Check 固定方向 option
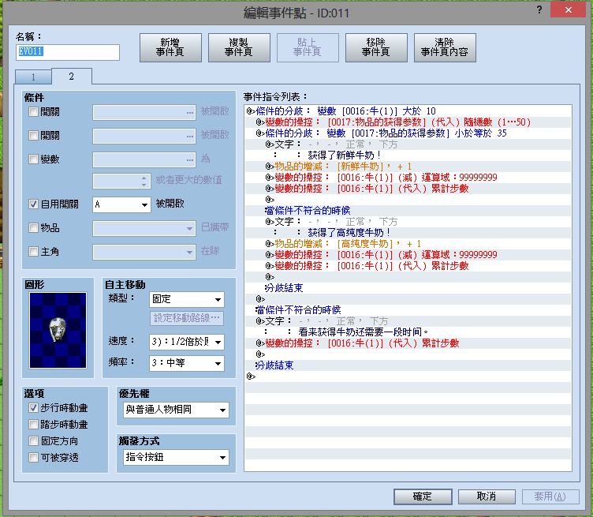This screenshot has width=593, height=517. pyautogui.click(x=33, y=441)
